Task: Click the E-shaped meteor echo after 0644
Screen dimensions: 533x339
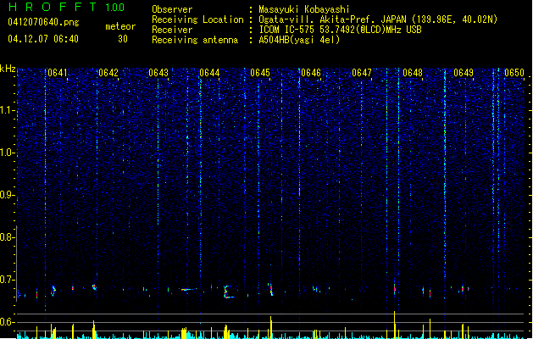Action: [228, 292]
